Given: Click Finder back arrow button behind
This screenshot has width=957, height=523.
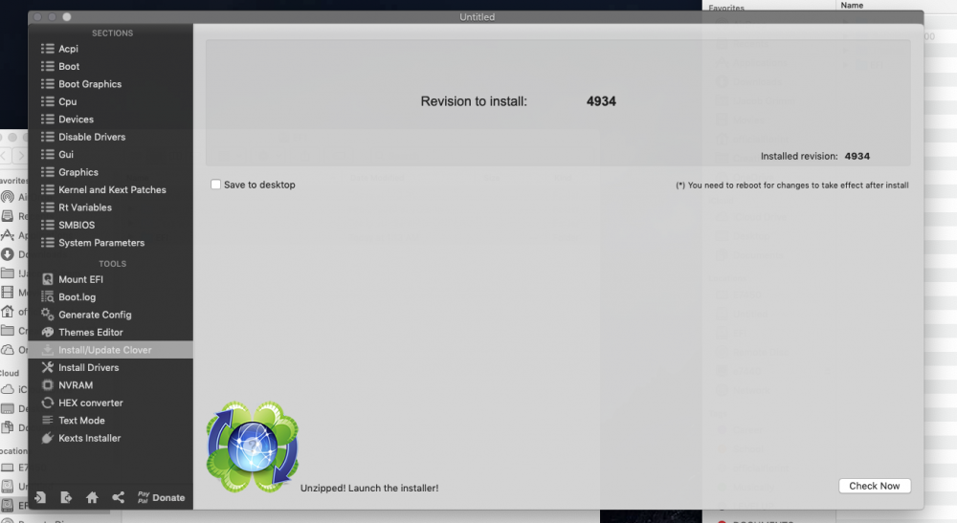Looking at the screenshot, I should 5,156.
